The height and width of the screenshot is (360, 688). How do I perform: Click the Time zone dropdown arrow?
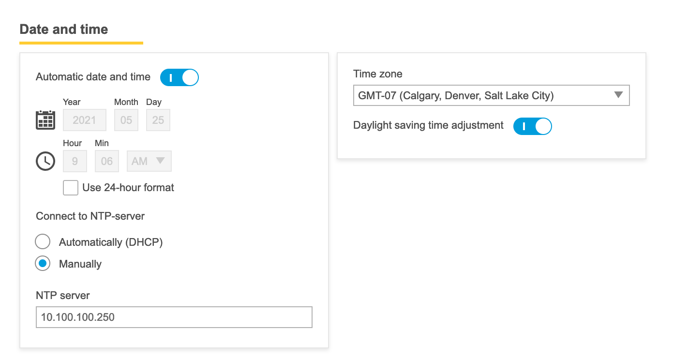coord(618,95)
